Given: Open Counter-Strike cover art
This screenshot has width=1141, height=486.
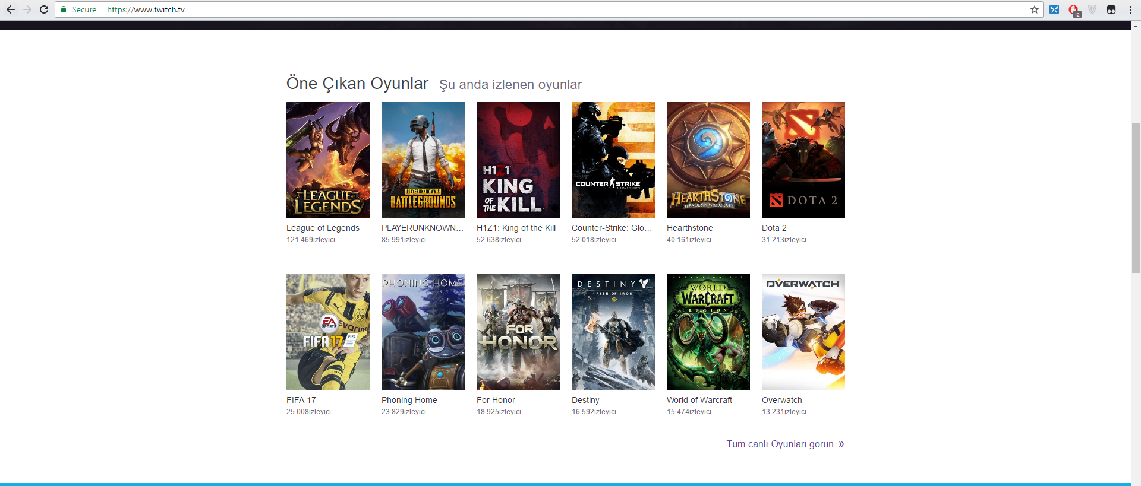Looking at the screenshot, I should (x=613, y=160).
